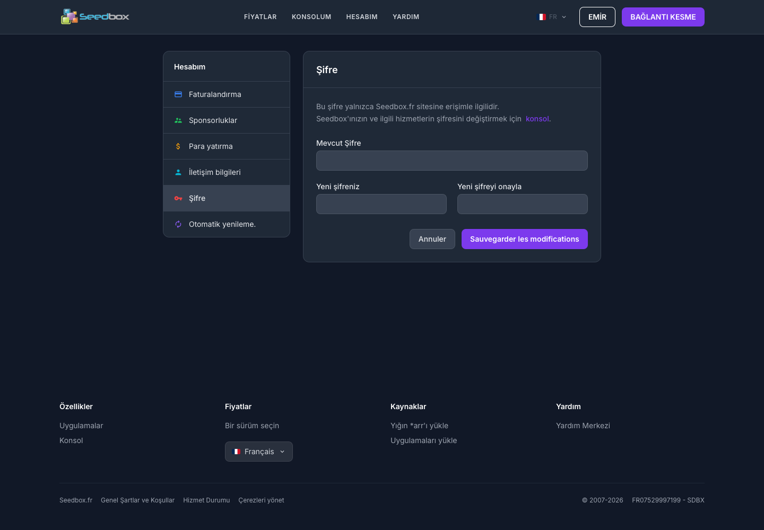The width and height of the screenshot is (764, 530).
Task: Open the Yardım Merkezi link
Action: click(x=583, y=426)
